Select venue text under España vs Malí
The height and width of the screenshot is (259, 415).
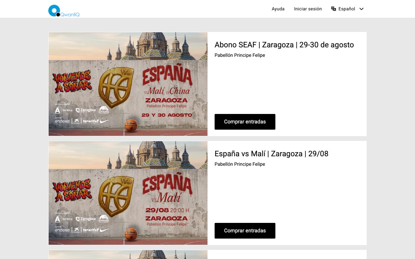pyautogui.click(x=240, y=164)
